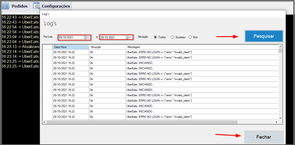Open calendar icon in start date field
Screen dimensions: 295x145
[85, 37]
